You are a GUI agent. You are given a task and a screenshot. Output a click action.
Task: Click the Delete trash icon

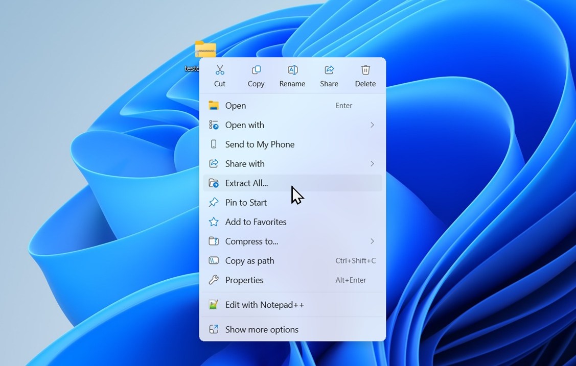365,70
